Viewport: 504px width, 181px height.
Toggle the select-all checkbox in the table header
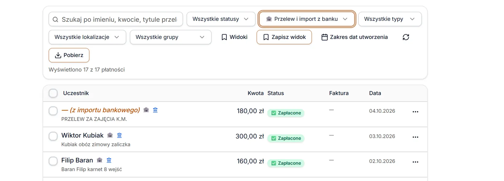pyautogui.click(x=53, y=93)
